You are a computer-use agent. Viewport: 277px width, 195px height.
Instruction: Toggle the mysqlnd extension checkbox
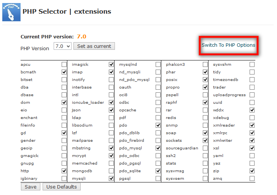[158, 65]
